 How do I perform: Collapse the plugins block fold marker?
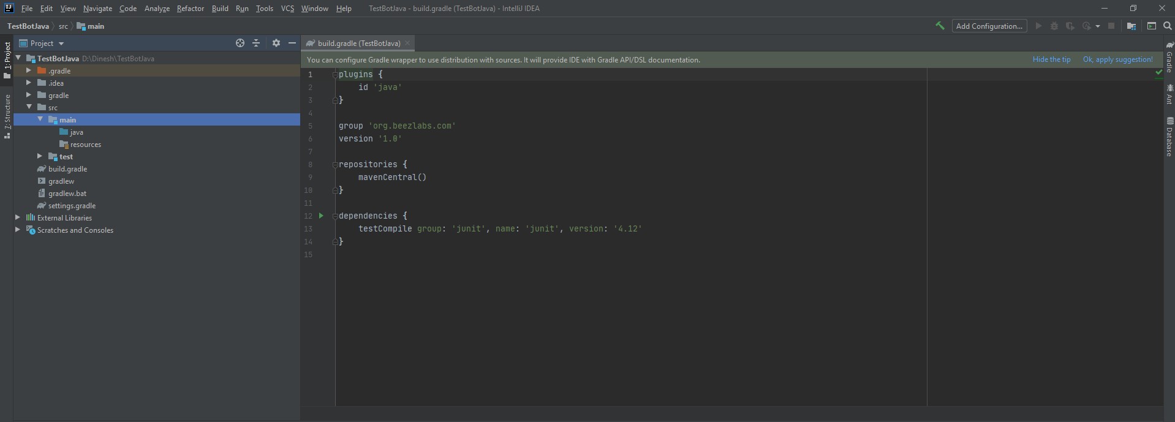pos(334,75)
